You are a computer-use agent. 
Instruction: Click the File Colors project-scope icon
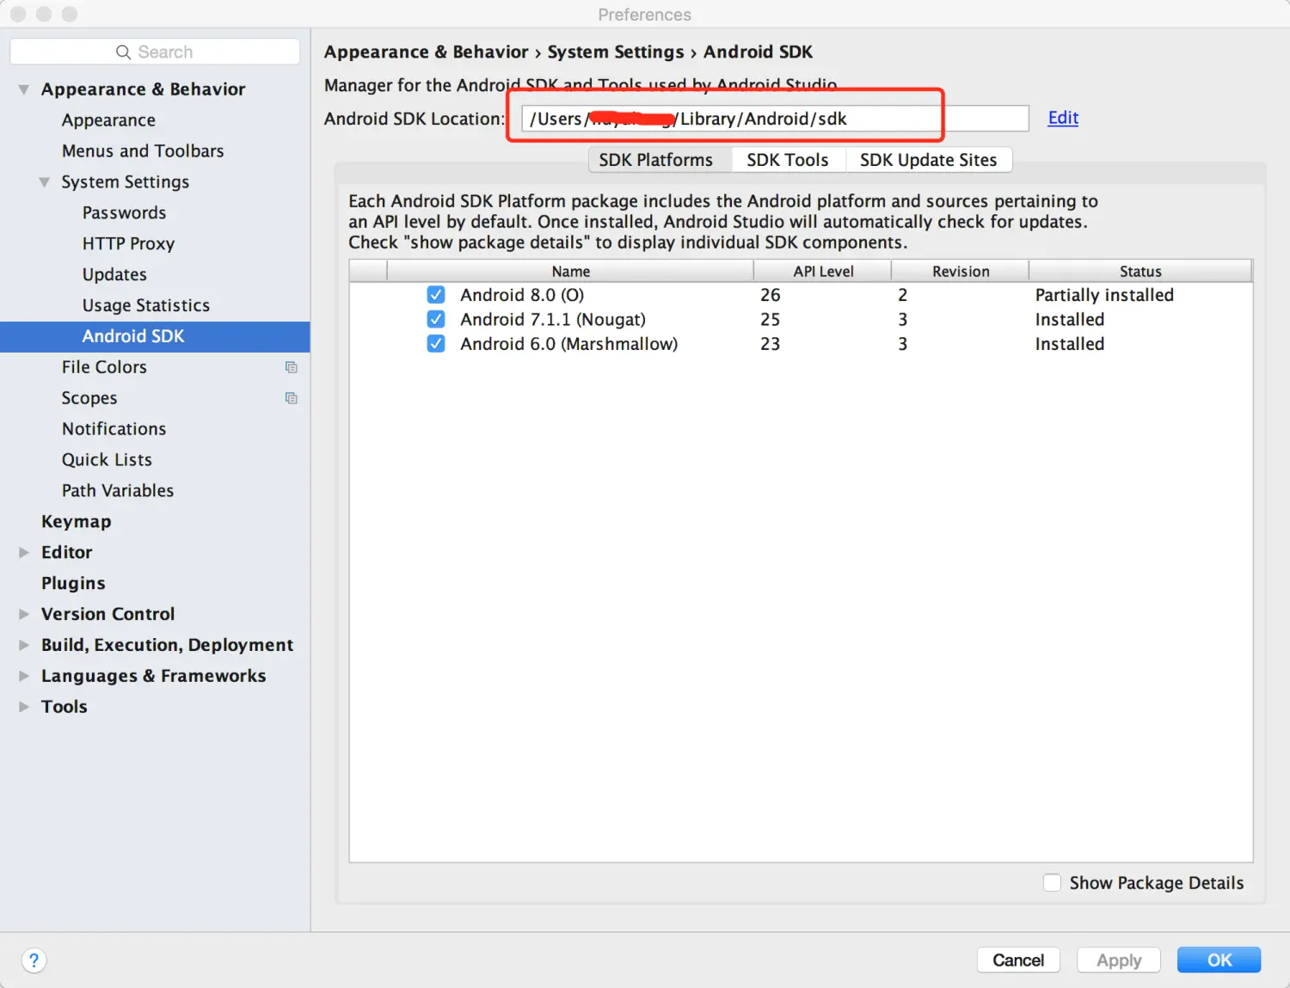click(x=292, y=367)
